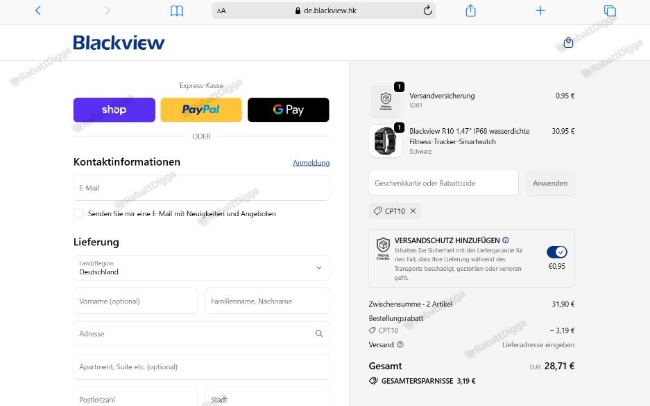Screen dimensions: 650x406
Task: Click the Bestellungsrabatt label
Action: (x=396, y=318)
